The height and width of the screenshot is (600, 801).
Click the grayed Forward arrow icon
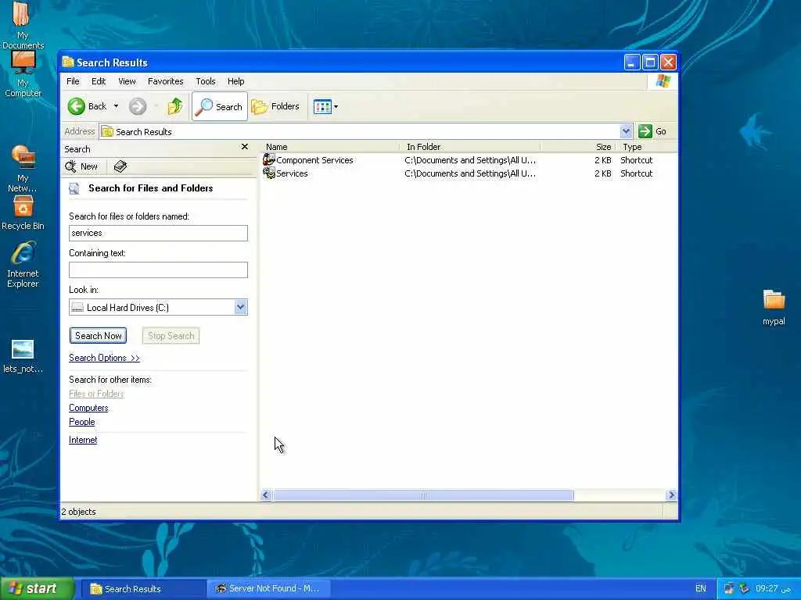coord(138,106)
